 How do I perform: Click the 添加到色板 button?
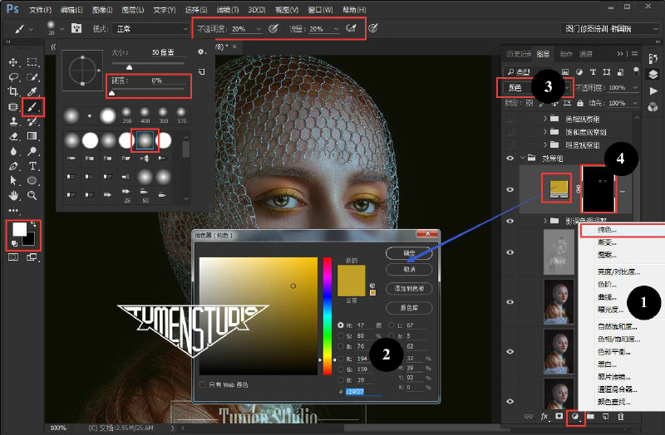[x=409, y=288]
